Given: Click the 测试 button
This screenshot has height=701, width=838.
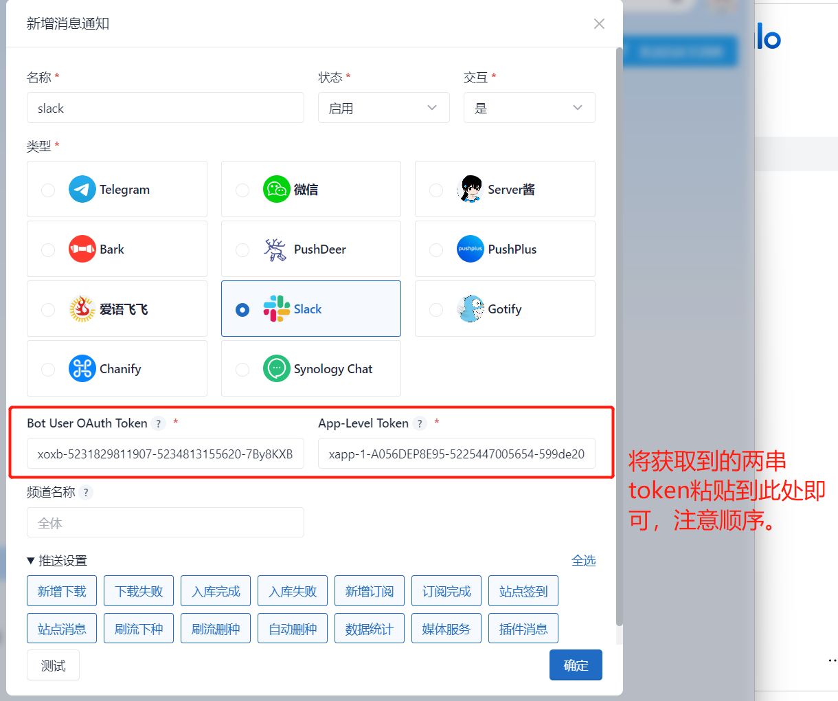Looking at the screenshot, I should pos(53,665).
